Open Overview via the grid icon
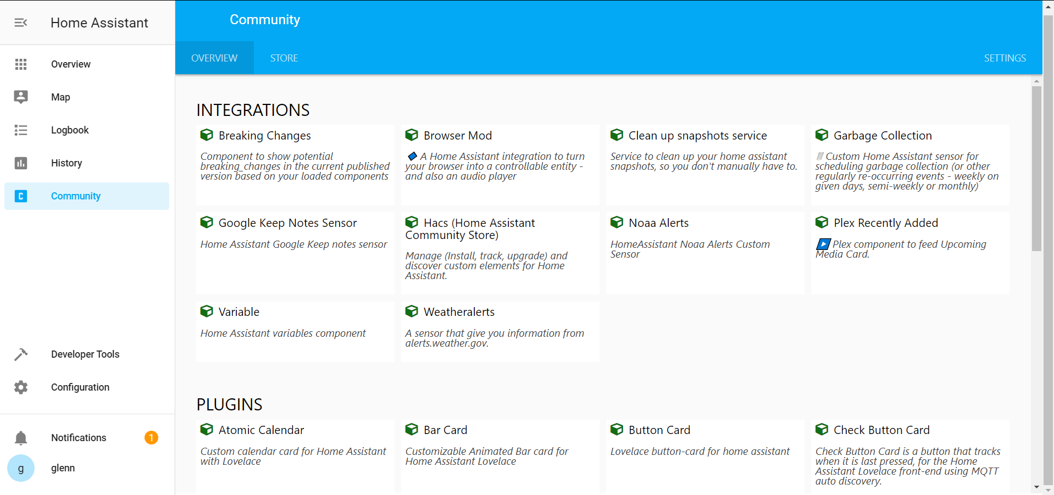The width and height of the screenshot is (1054, 495). pos(21,64)
